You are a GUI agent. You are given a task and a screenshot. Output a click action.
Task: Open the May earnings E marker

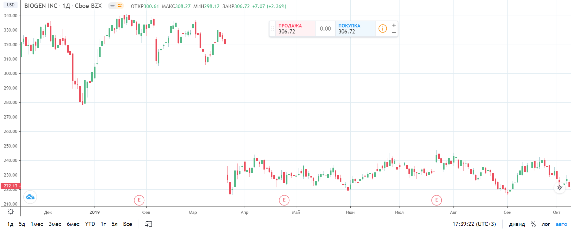pos(284,200)
